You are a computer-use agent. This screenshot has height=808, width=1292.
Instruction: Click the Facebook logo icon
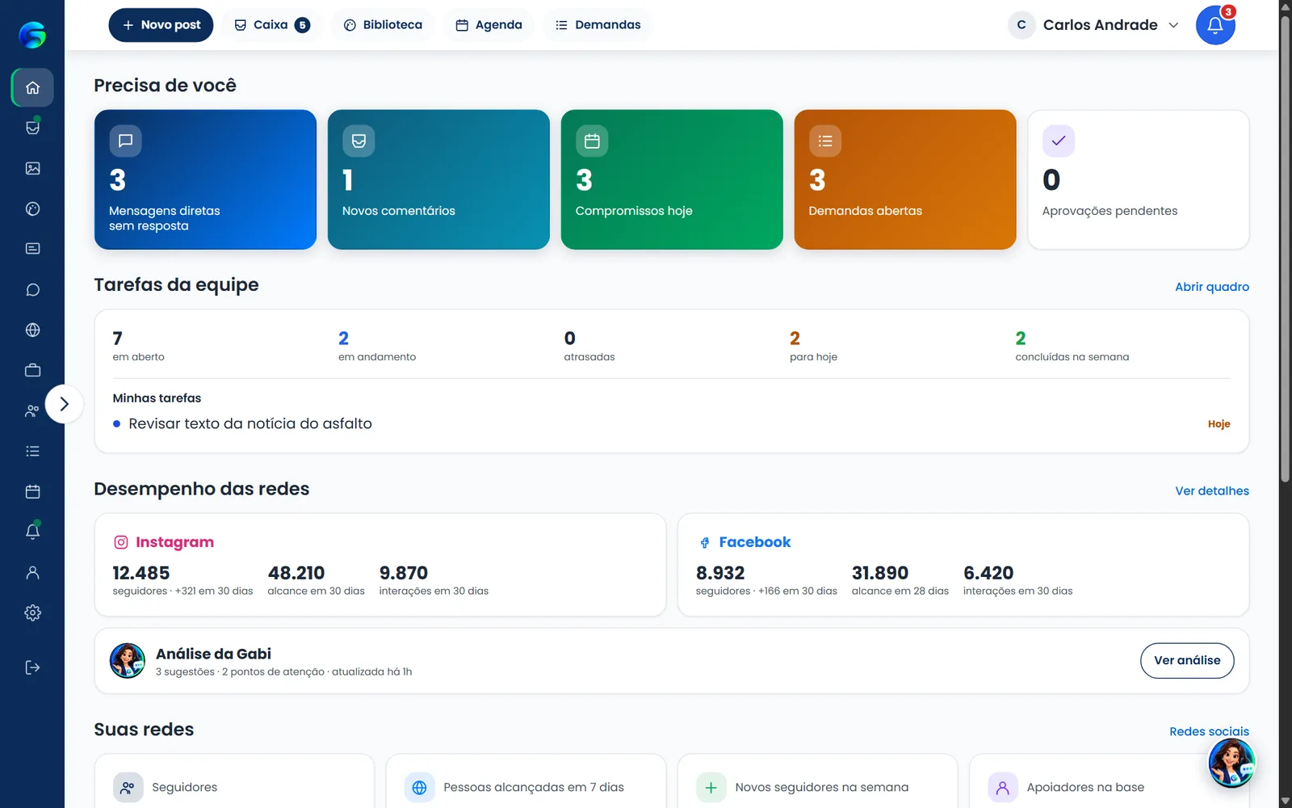[705, 542]
